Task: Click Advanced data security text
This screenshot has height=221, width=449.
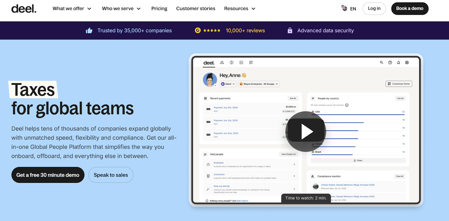Action: click(326, 31)
